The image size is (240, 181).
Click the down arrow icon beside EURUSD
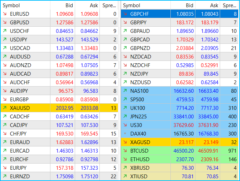(x=5, y=14)
